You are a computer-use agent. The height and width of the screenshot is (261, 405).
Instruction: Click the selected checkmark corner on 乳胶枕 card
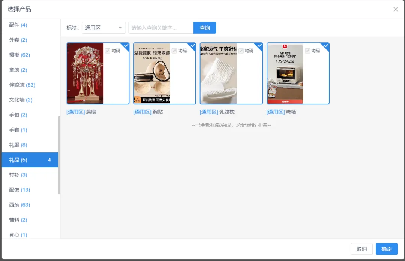click(260, 45)
